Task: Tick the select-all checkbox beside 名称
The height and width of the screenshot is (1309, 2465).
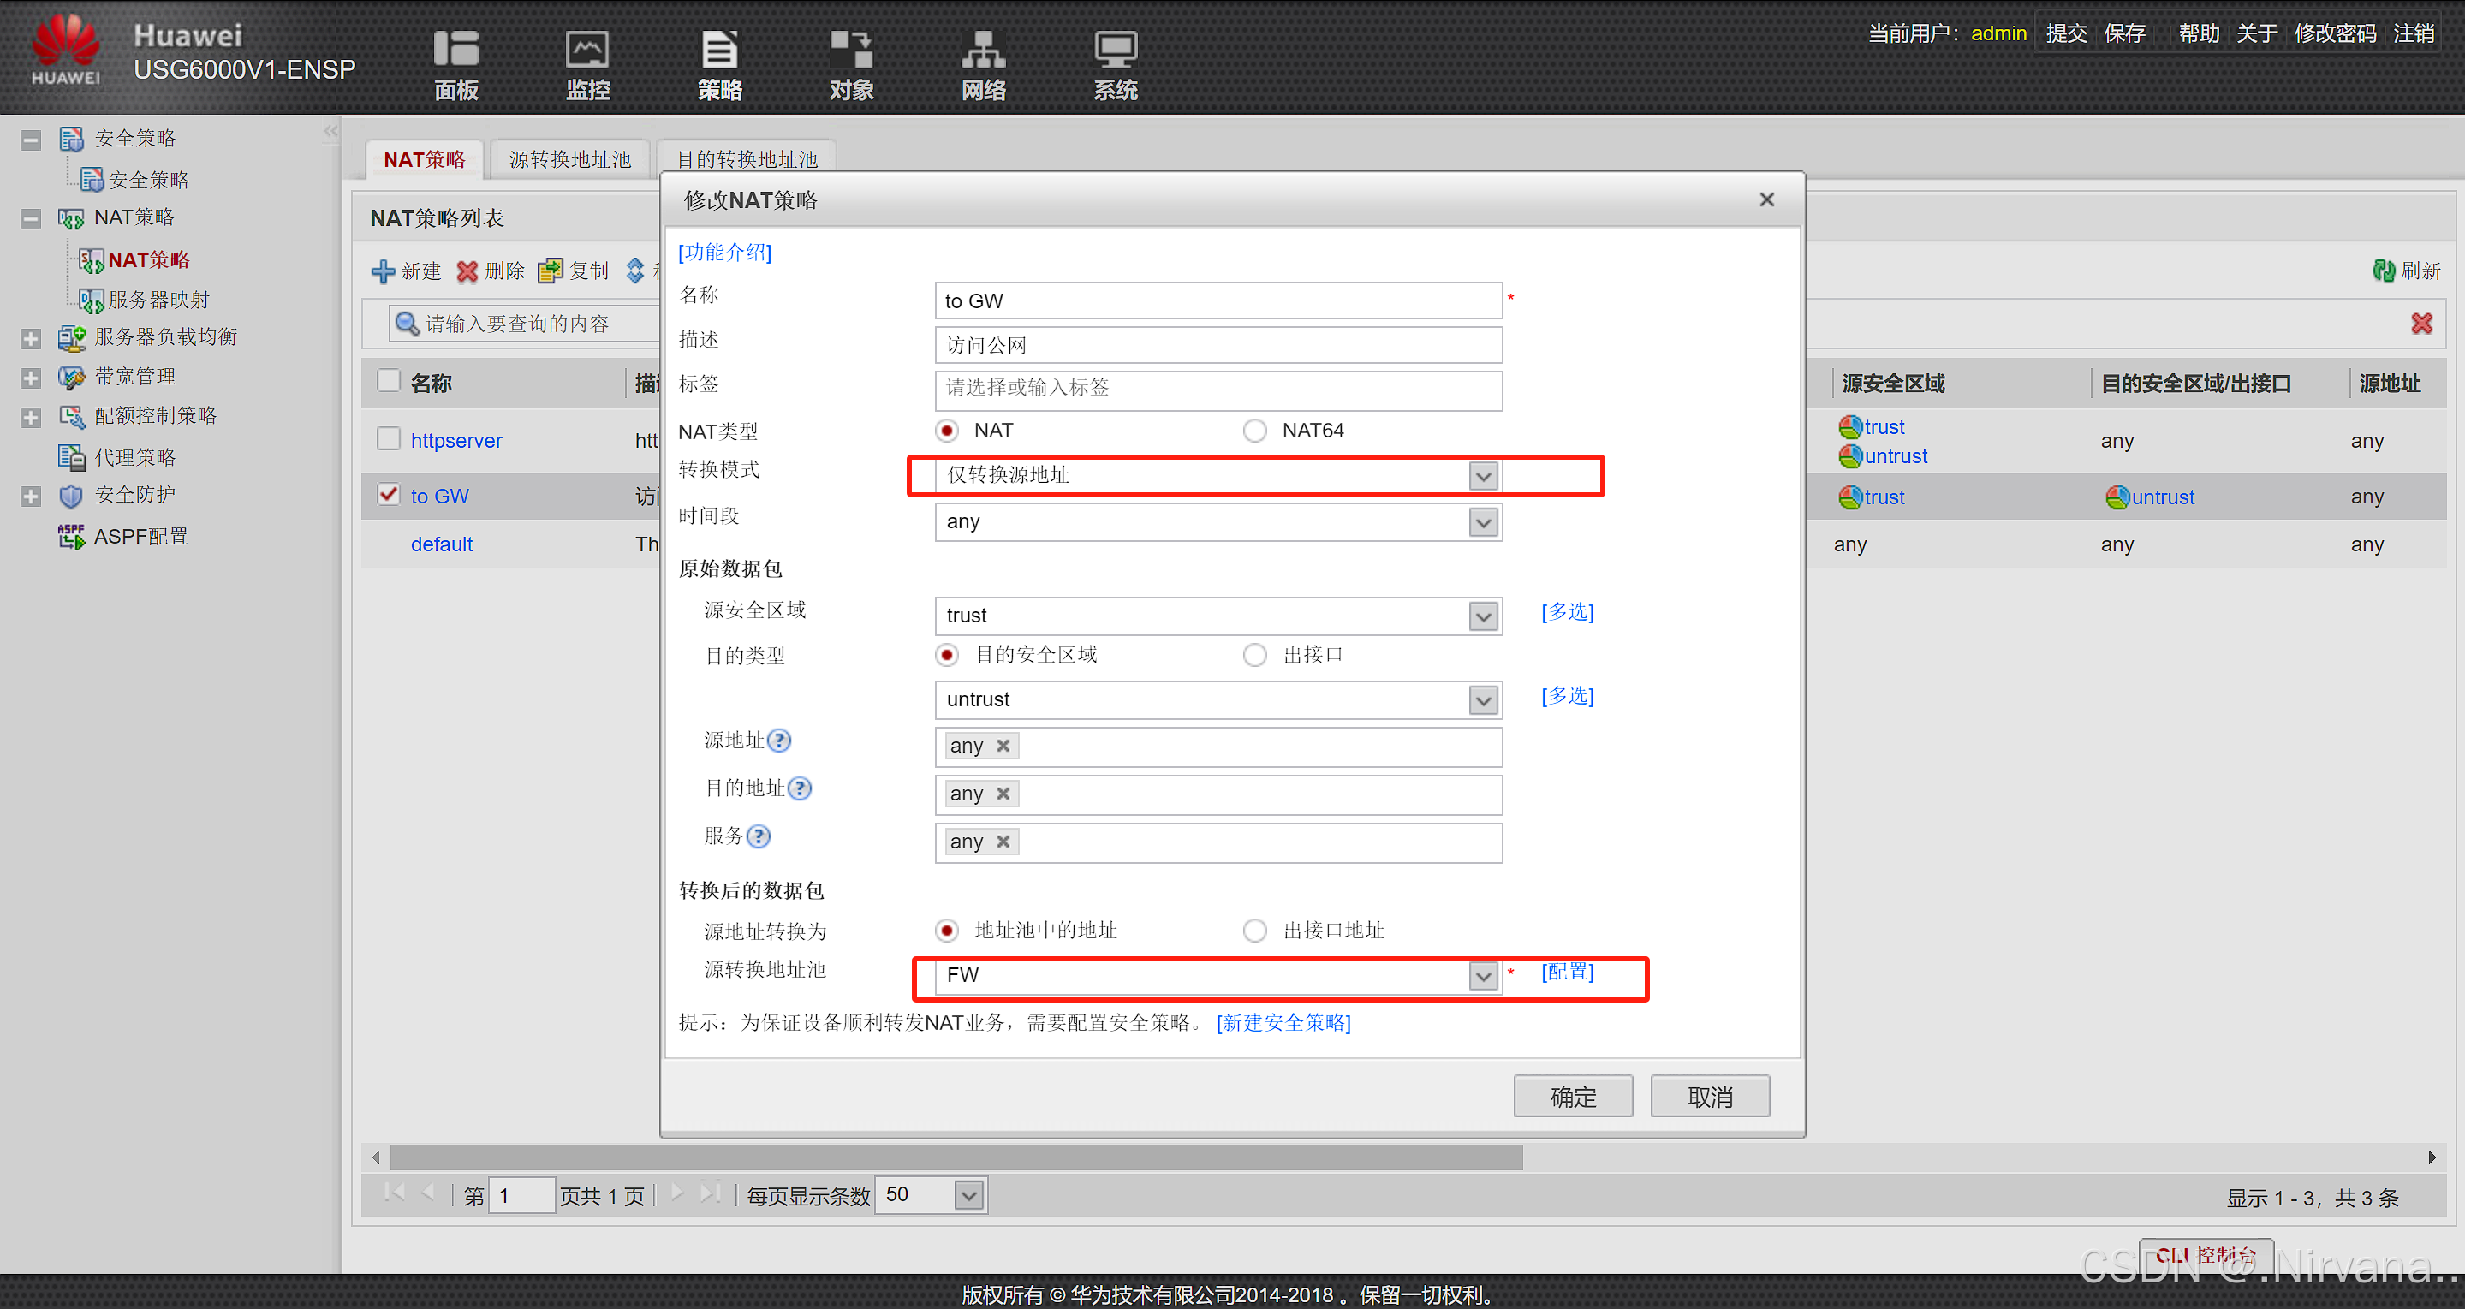Action: pos(389,381)
